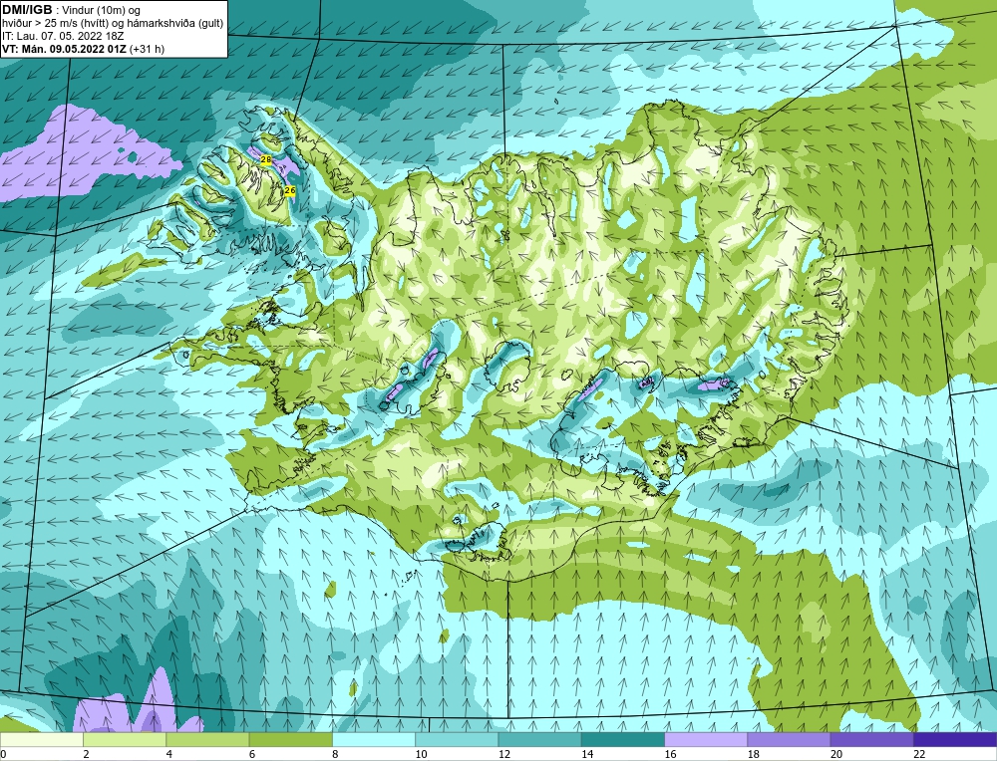Select the darkest purple above-22 m/s legend swatch

[955, 740]
